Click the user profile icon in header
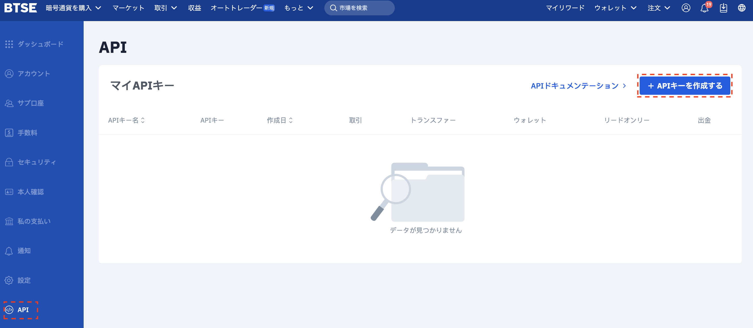 (686, 8)
